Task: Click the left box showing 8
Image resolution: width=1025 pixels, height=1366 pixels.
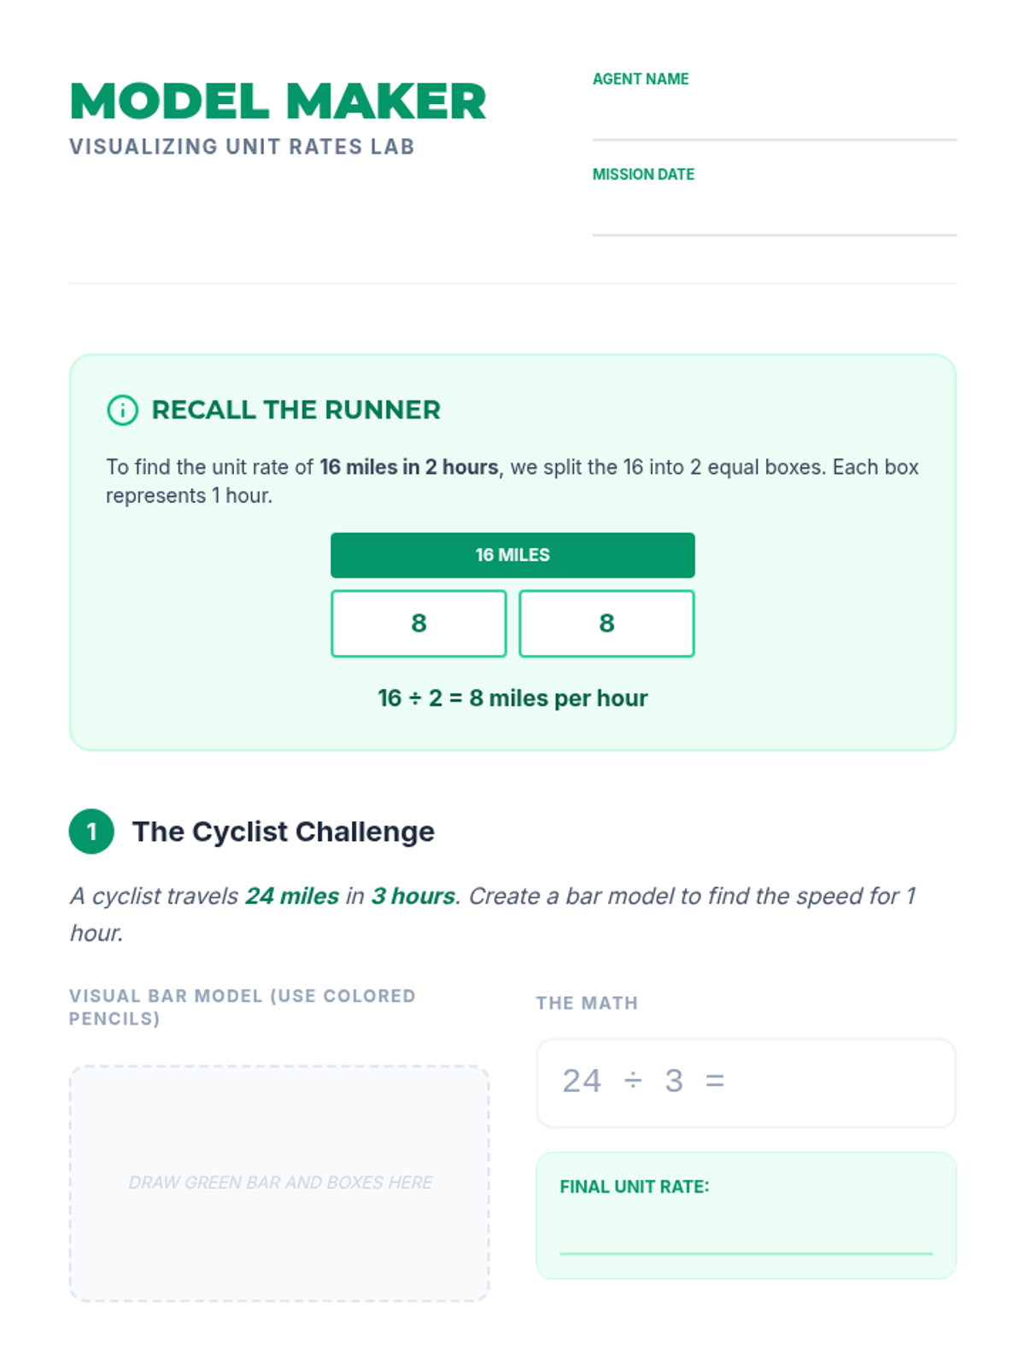Action: click(419, 623)
